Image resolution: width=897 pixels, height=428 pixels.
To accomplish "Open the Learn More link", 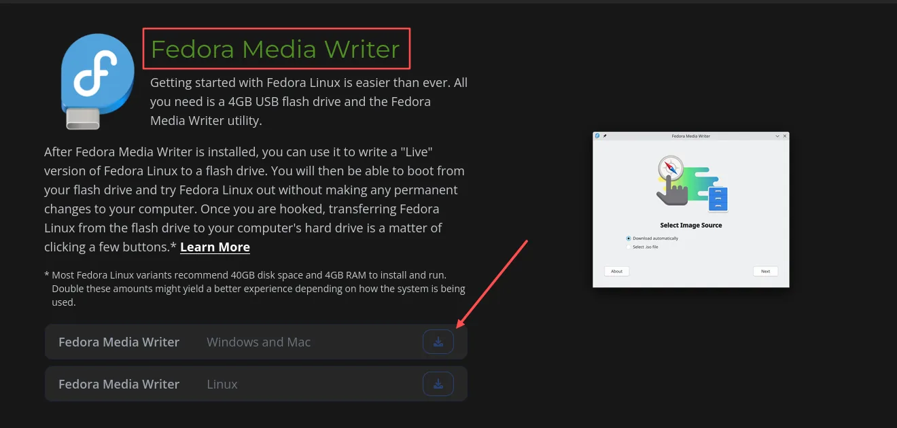I will click(215, 247).
